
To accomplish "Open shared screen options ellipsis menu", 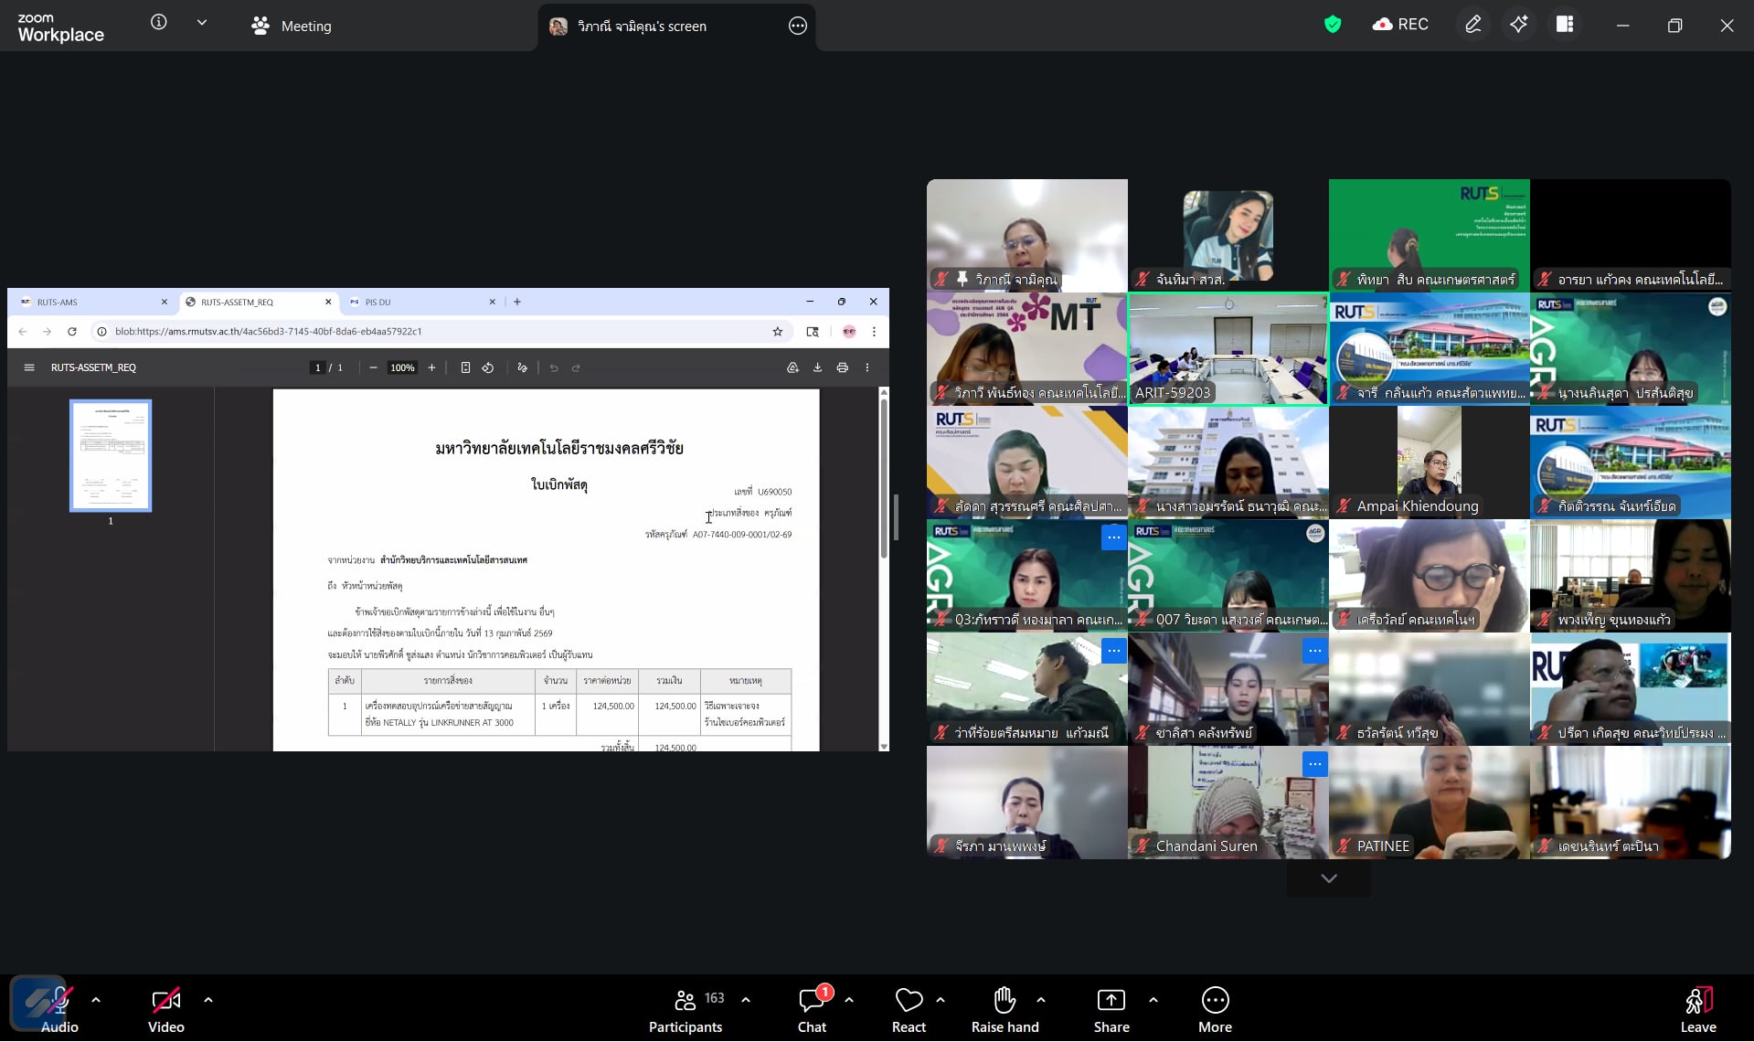I will pyautogui.click(x=797, y=27).
